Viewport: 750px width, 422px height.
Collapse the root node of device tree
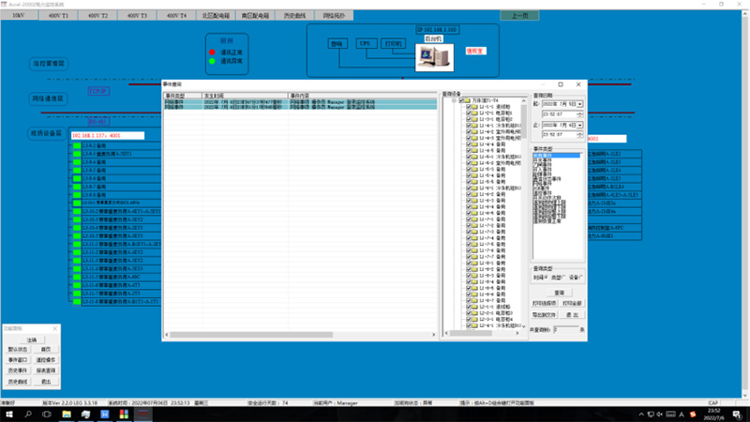454,101
